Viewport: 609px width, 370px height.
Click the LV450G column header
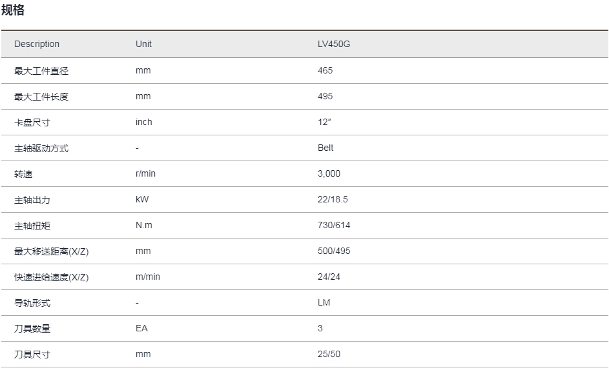(x=334, y=44)
